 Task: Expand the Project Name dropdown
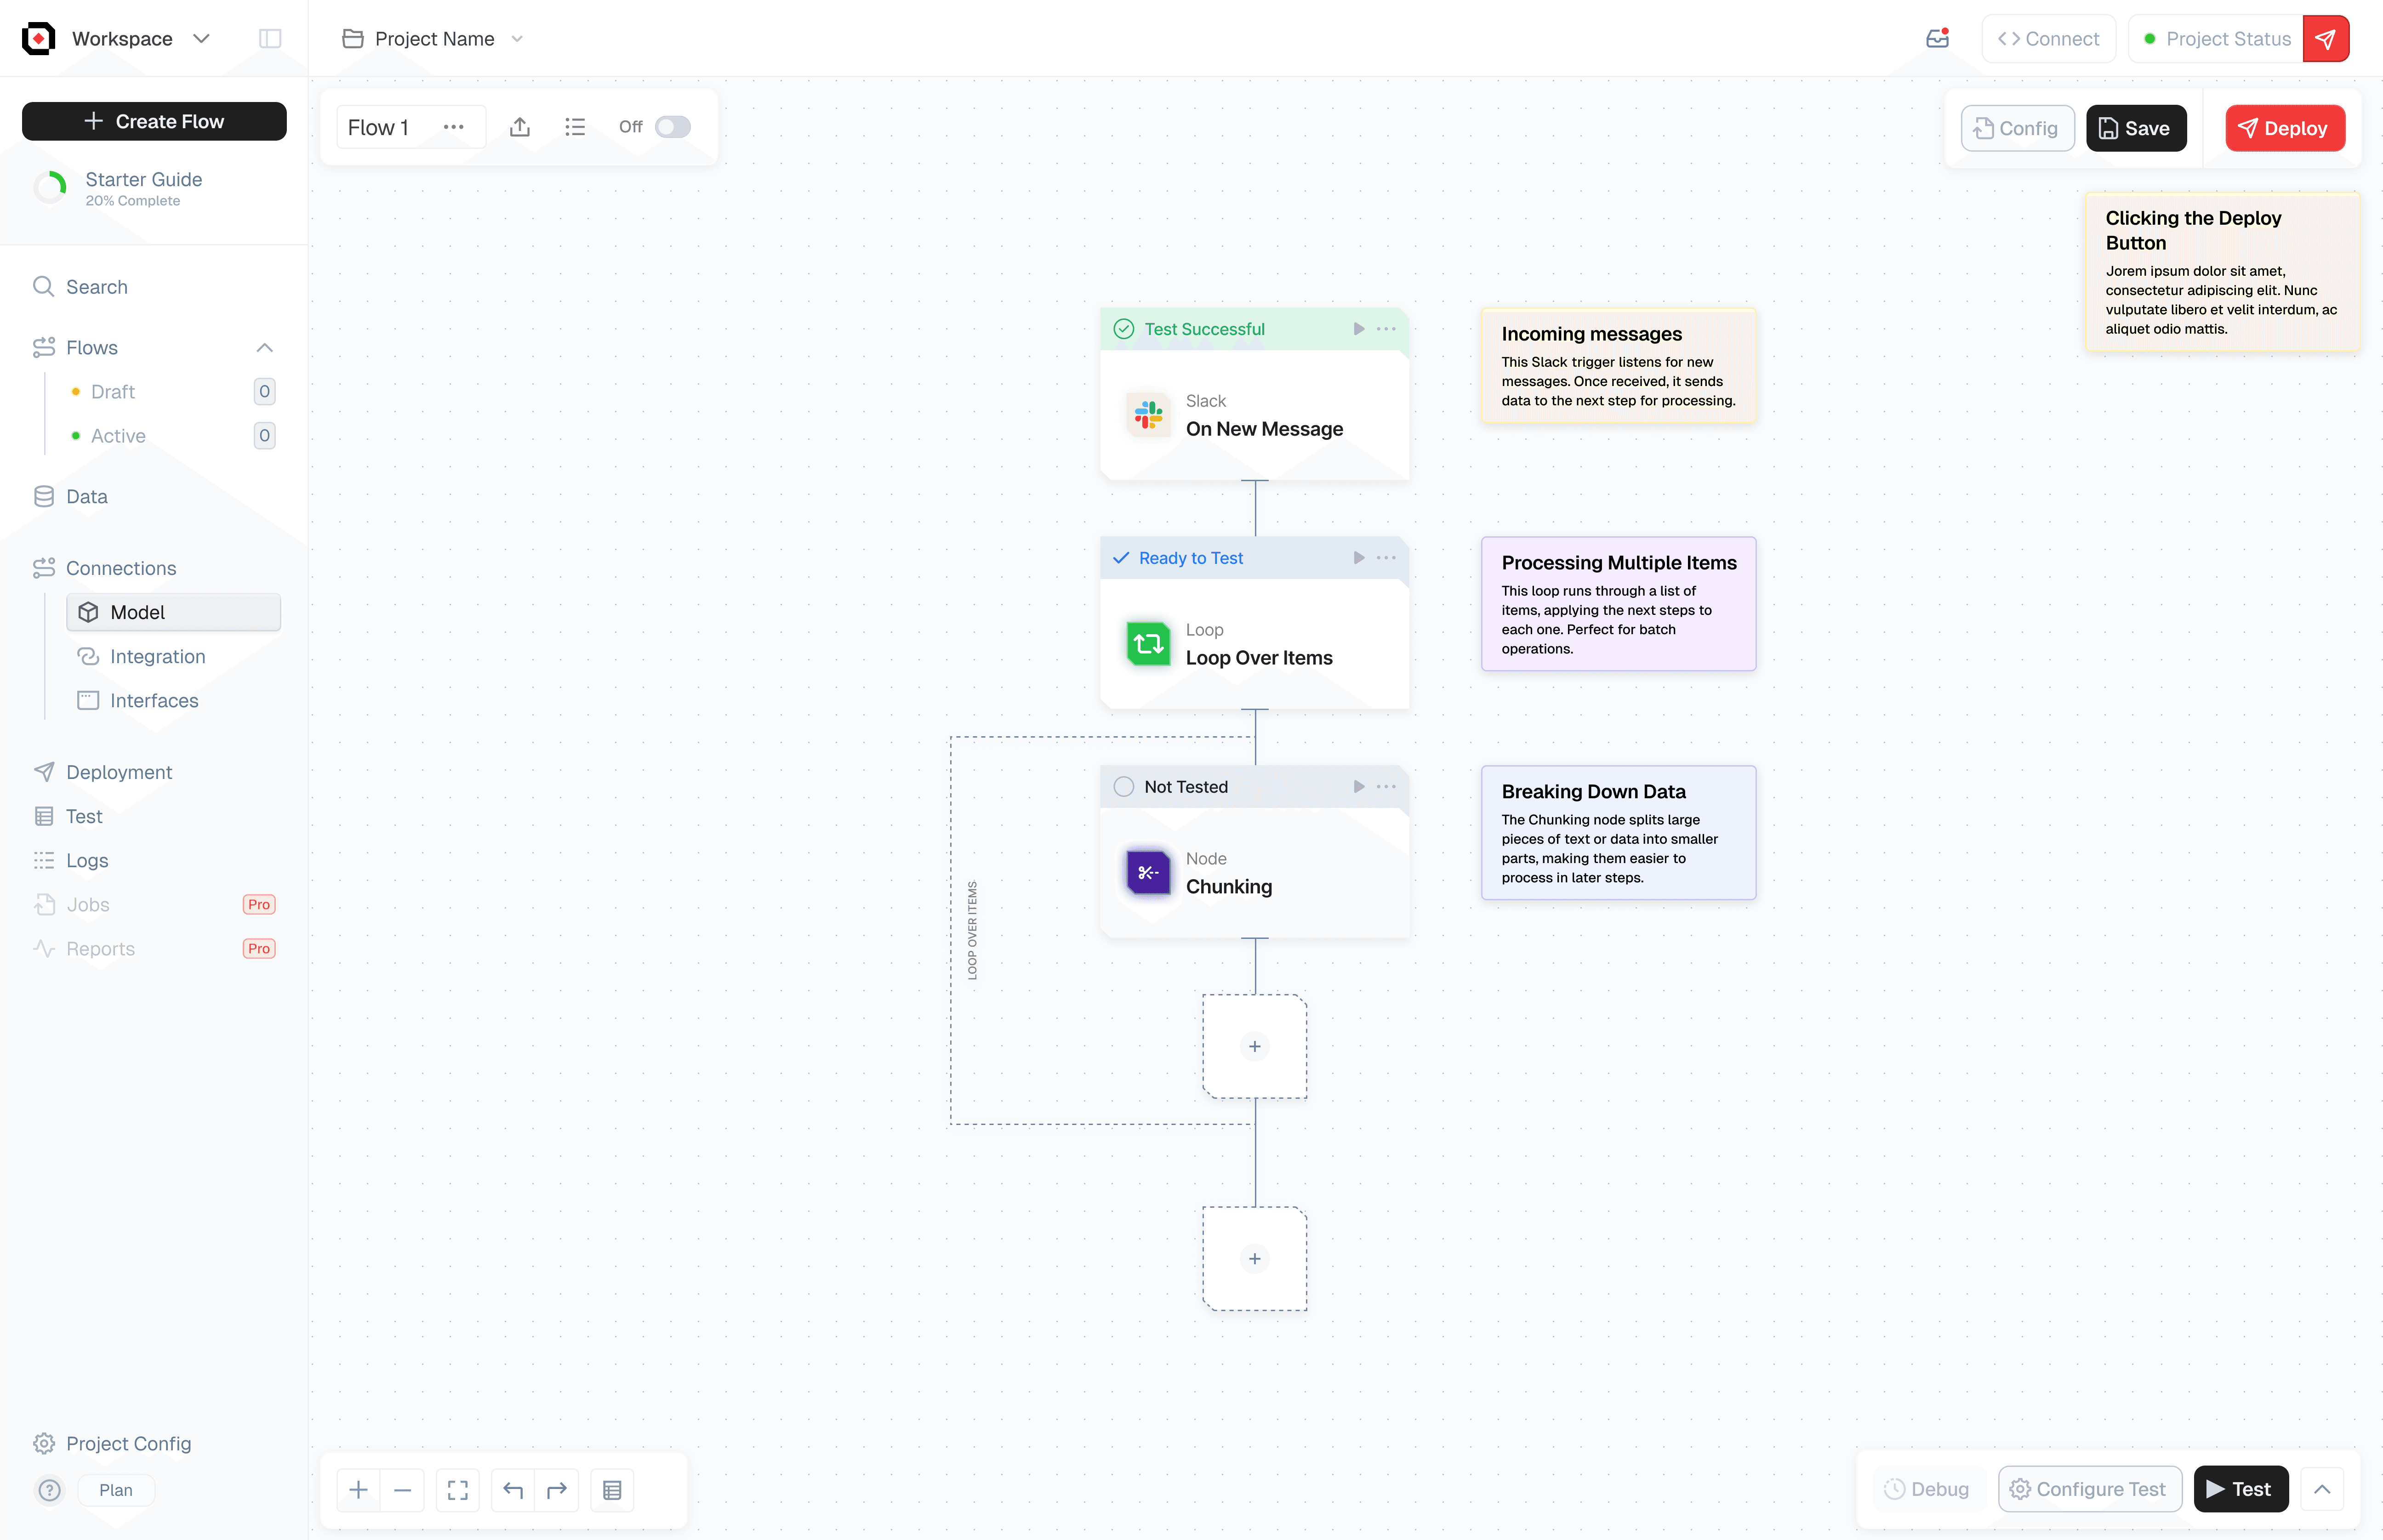[x=517, y=39]
